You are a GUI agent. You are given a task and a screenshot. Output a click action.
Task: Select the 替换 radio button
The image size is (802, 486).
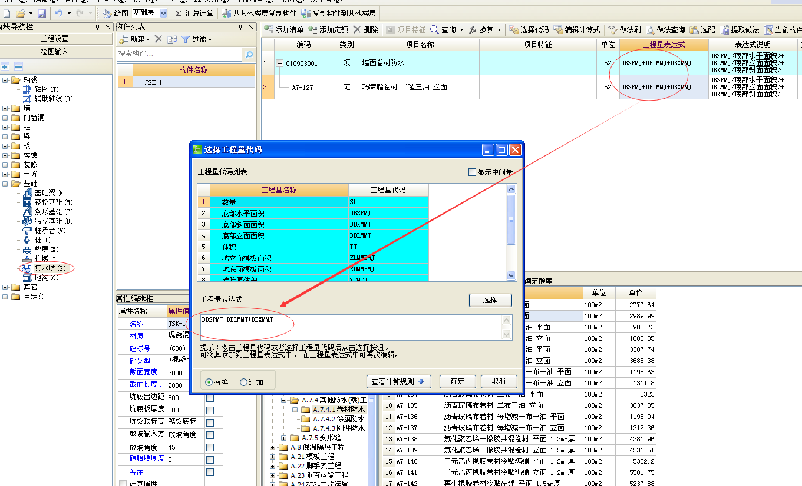(209, 382)
